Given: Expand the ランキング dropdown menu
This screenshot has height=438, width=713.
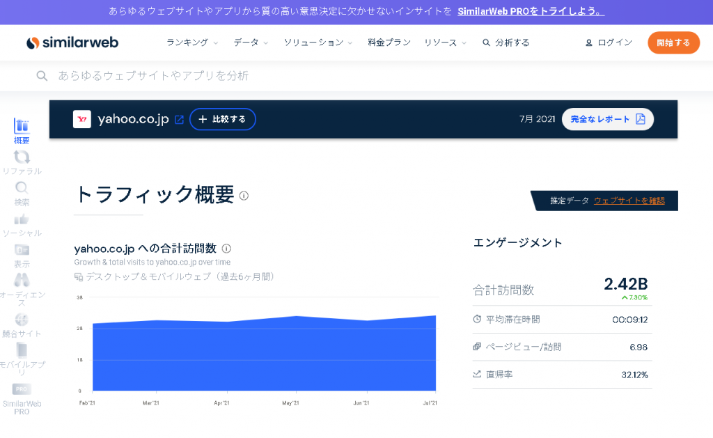Looking at the screenshot, I should (x=192, y=42).
